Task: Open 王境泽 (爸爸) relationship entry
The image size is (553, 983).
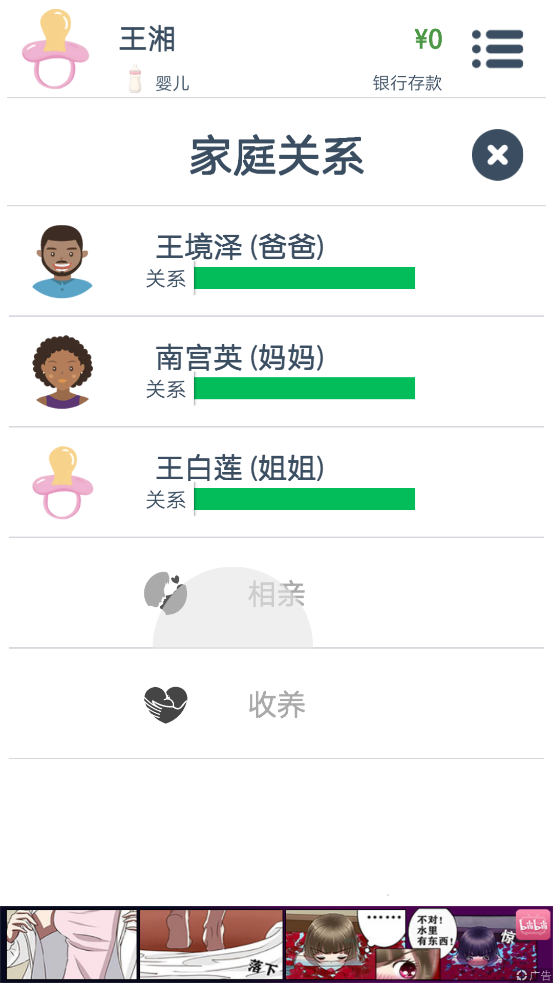Action: tap(276, 261)
